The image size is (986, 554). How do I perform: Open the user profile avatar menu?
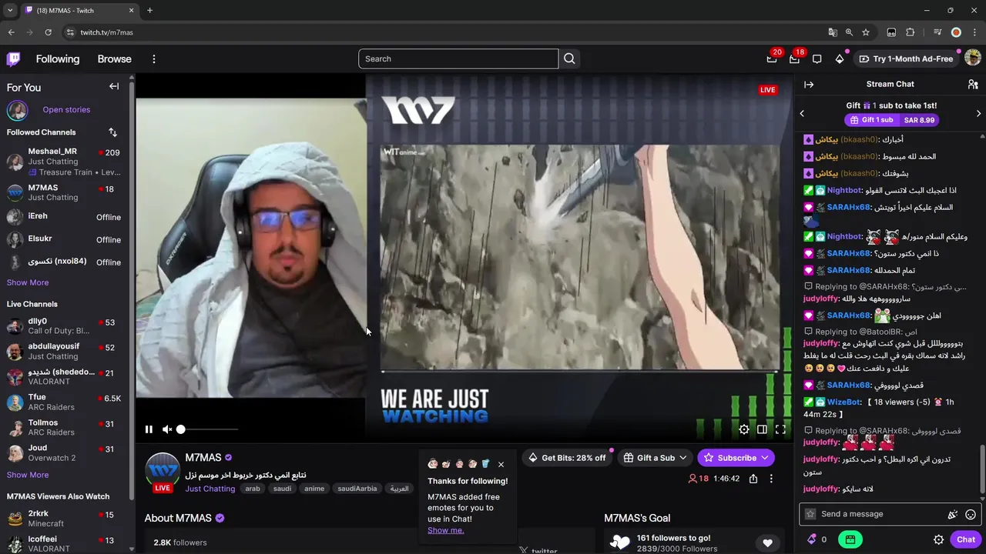(x=973, y=58)
